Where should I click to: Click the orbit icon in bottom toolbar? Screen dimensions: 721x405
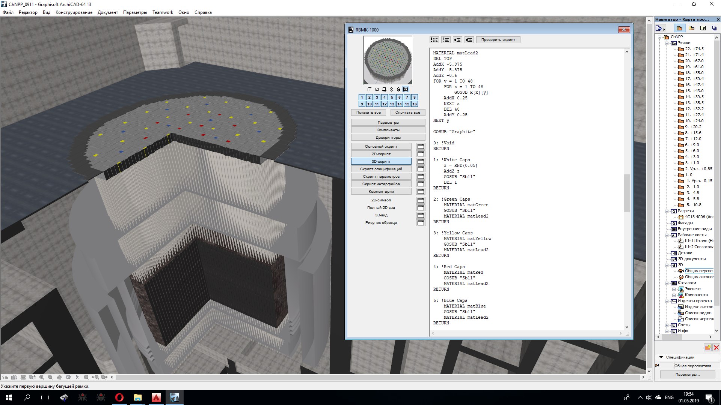click(x=68, y=377)
